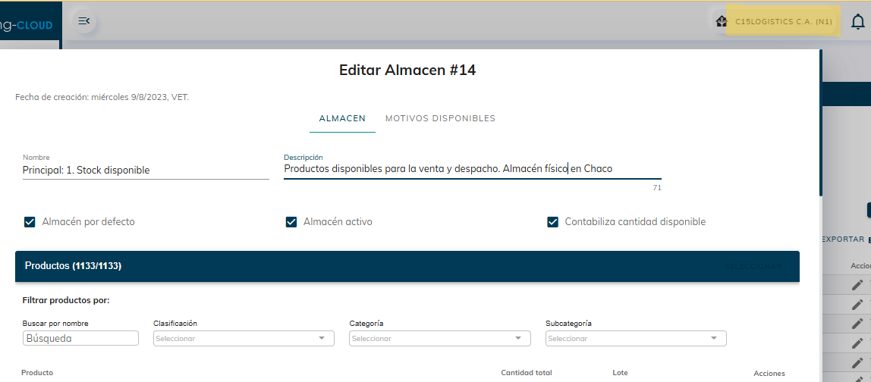Click the third pencil edit icon in the Acciones column
Viewport: 871px width, 382px height.
(857, 324)
